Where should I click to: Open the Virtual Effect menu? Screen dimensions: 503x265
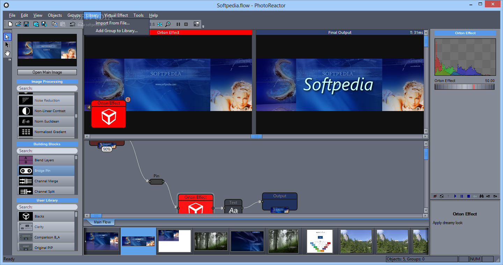pos(116,15)
